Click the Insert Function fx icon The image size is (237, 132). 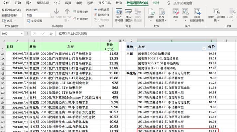coord(51,33)
